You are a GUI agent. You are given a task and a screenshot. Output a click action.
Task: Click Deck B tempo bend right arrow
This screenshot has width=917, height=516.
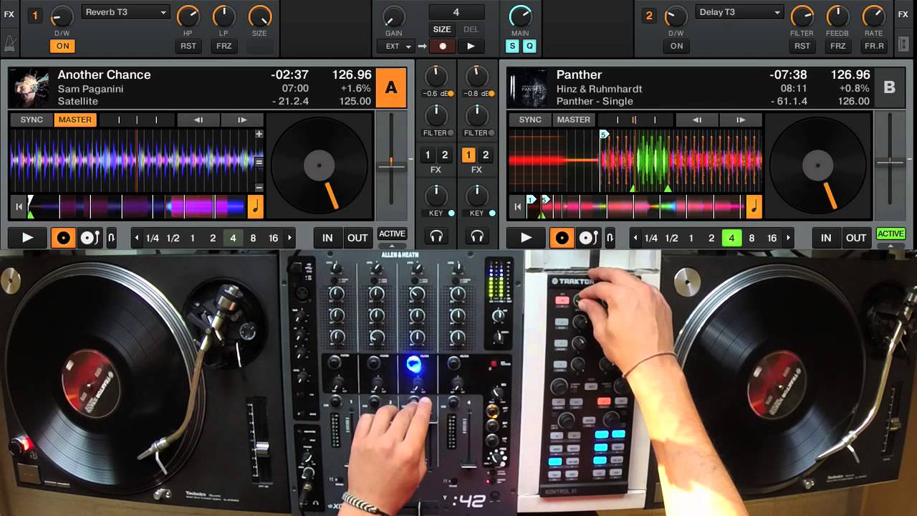741,120
